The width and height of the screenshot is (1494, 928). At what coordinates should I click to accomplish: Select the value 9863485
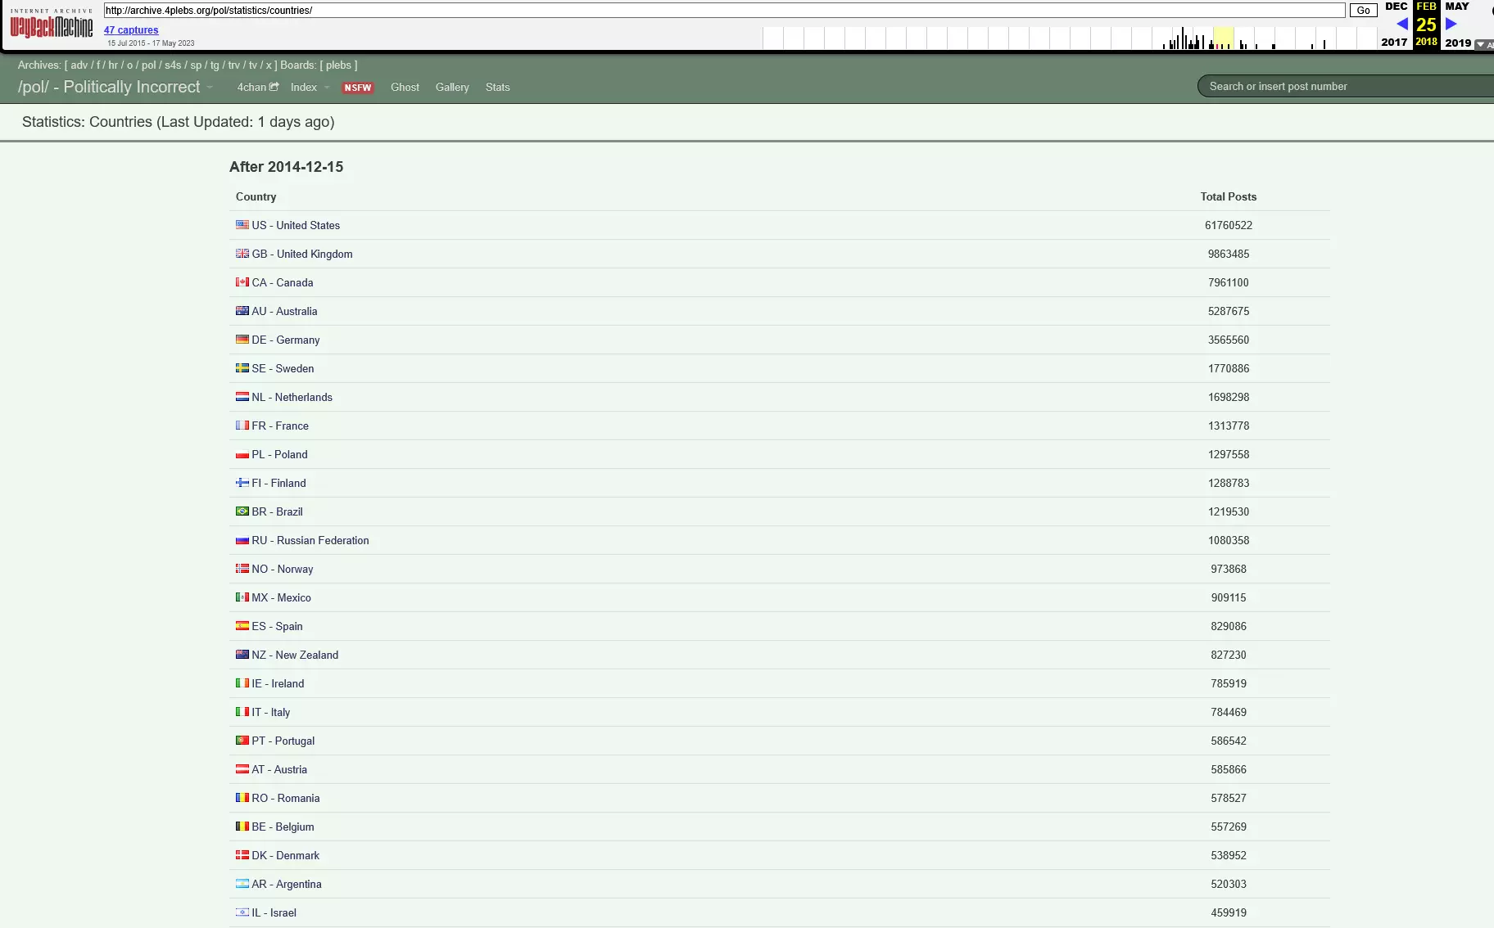coord(1229,254)
